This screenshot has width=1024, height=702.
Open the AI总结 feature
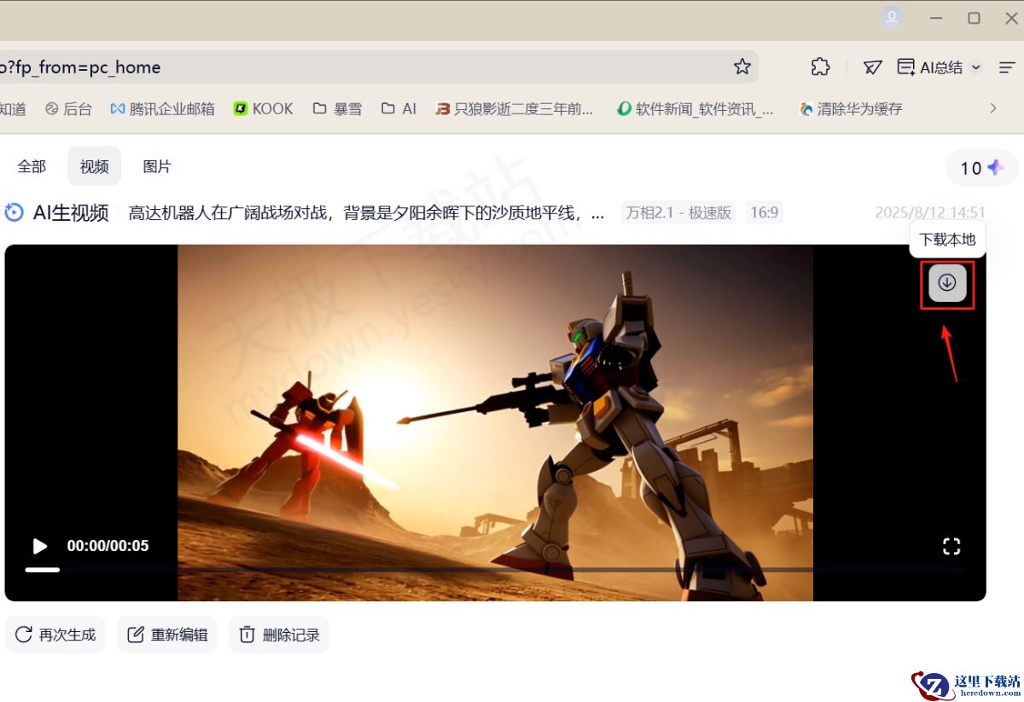[930, 67]
